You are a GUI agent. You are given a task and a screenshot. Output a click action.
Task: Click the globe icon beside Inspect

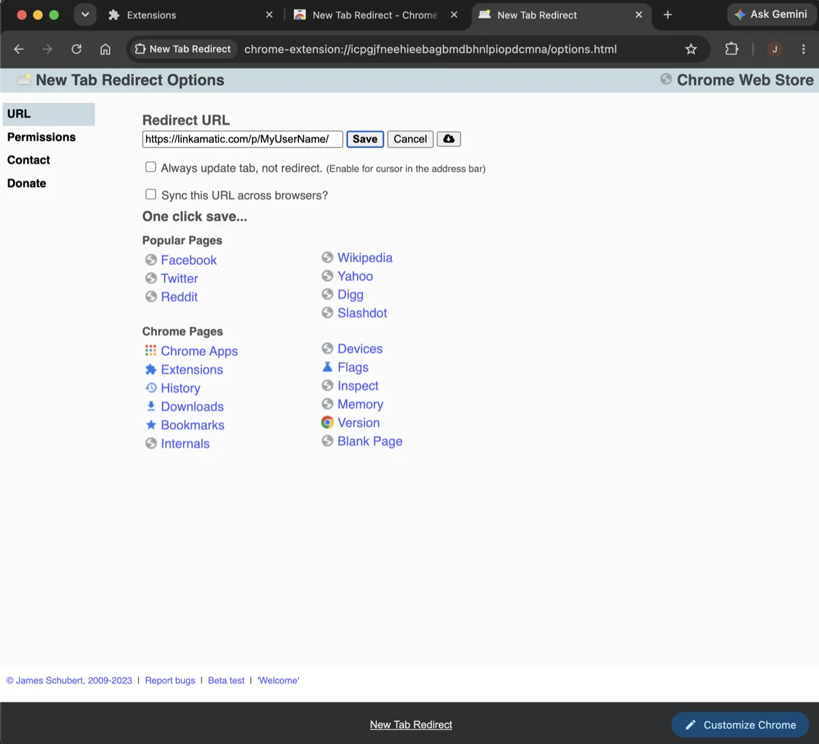pyautogui.click(x=328, y=386)
